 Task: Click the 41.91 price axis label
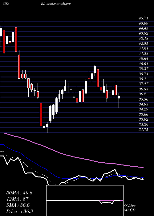pos(143,49)
